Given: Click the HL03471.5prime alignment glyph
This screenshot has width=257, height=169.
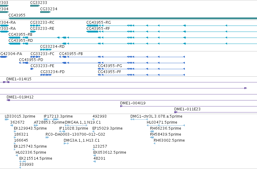Looking at the screenshot, I should pyautogui.click(x=166, y=126).
